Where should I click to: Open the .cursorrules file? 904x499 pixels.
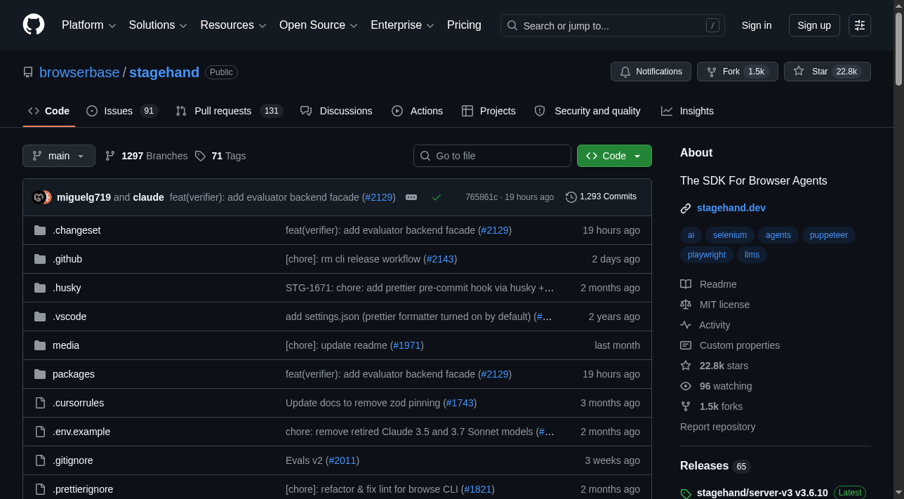[78, 403]
